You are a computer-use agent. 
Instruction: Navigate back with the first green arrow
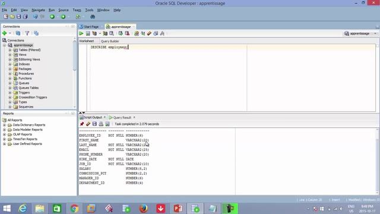(52, 17)
